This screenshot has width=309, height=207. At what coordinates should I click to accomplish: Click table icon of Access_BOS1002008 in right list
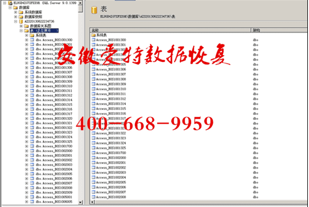click(x=93, y=197)
